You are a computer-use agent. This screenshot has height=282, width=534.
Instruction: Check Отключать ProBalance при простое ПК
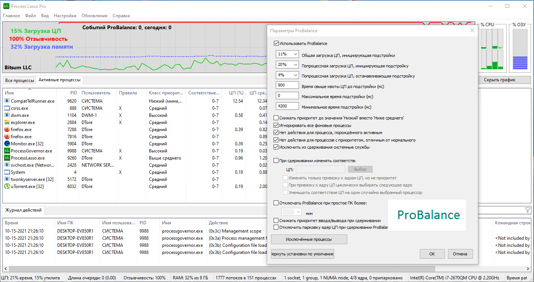[277, 203]
